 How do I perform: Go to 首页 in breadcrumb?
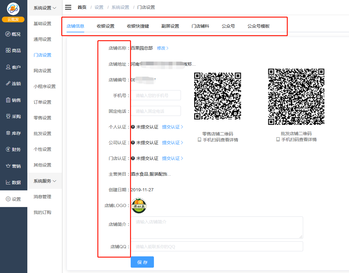tap(82, 7)
